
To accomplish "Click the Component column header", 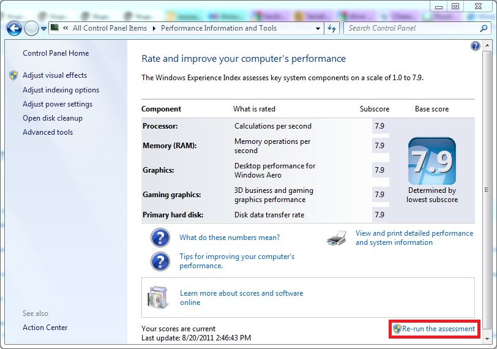I will pos(162,109).
